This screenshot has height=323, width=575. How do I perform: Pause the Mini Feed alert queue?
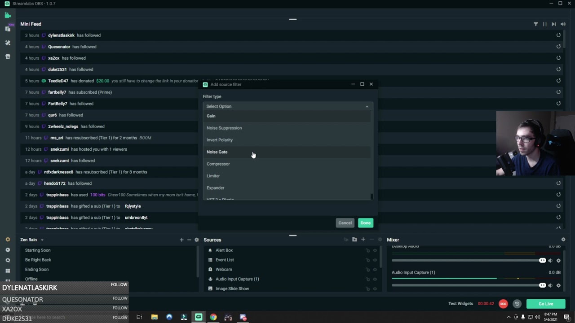pos(544,24)
